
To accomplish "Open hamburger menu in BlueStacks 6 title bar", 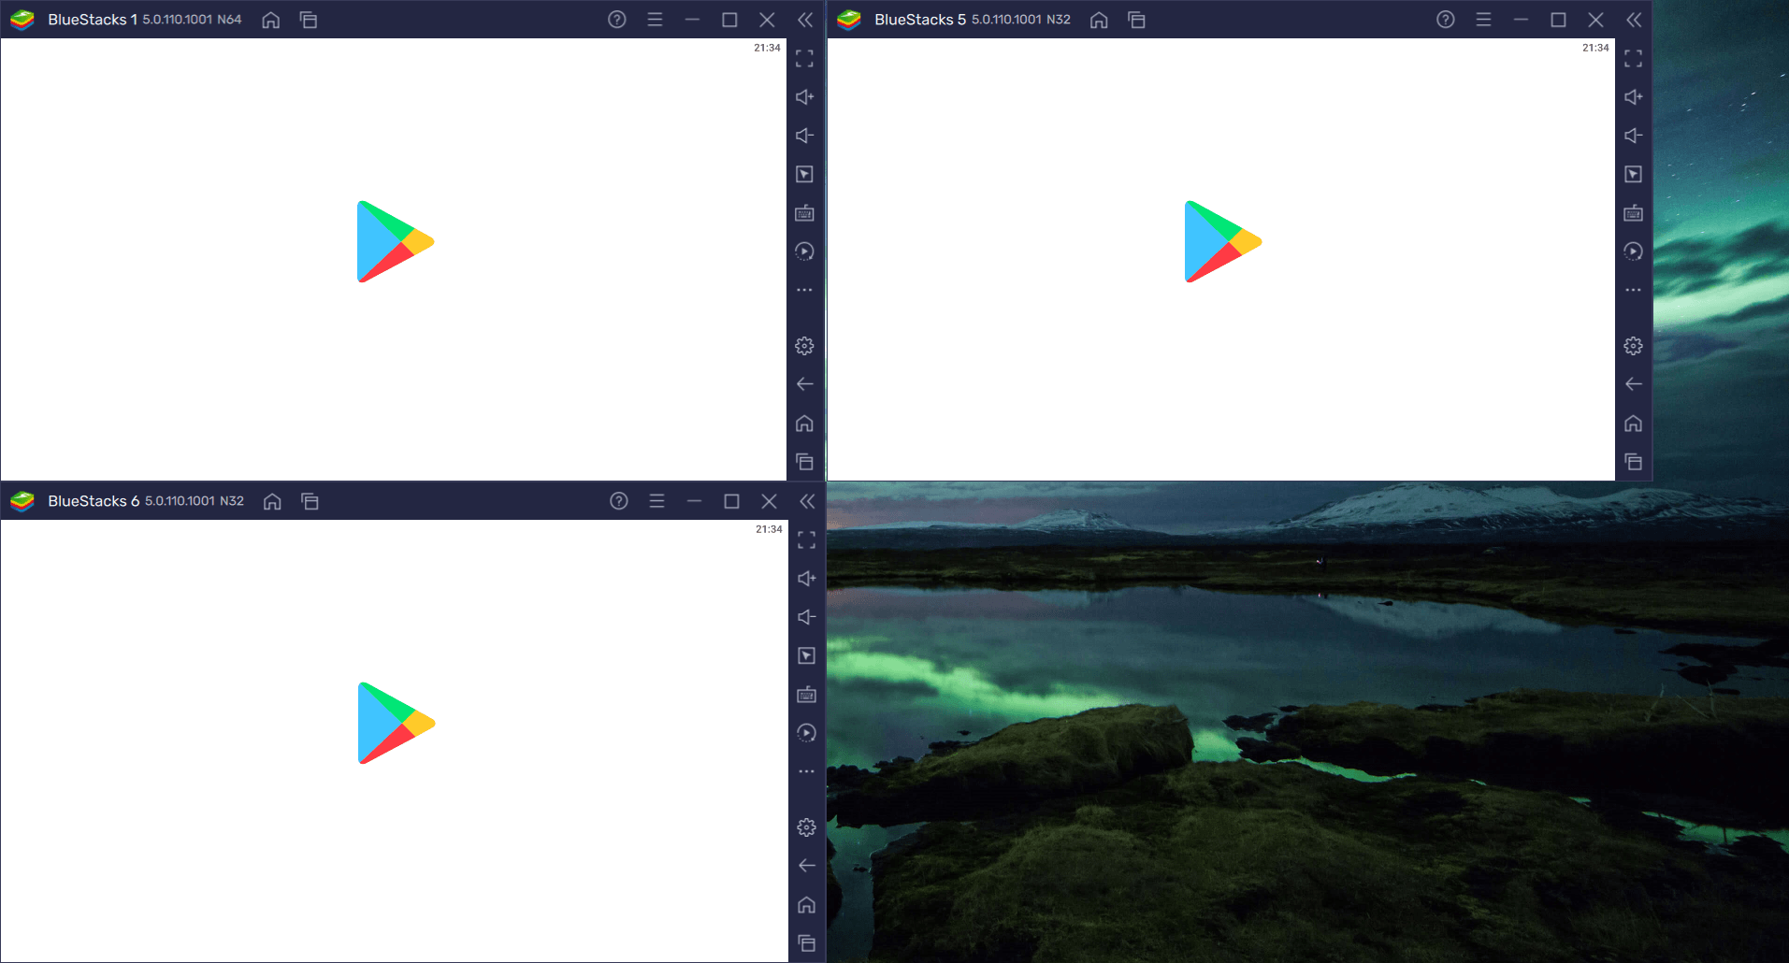I will point(656,501).
